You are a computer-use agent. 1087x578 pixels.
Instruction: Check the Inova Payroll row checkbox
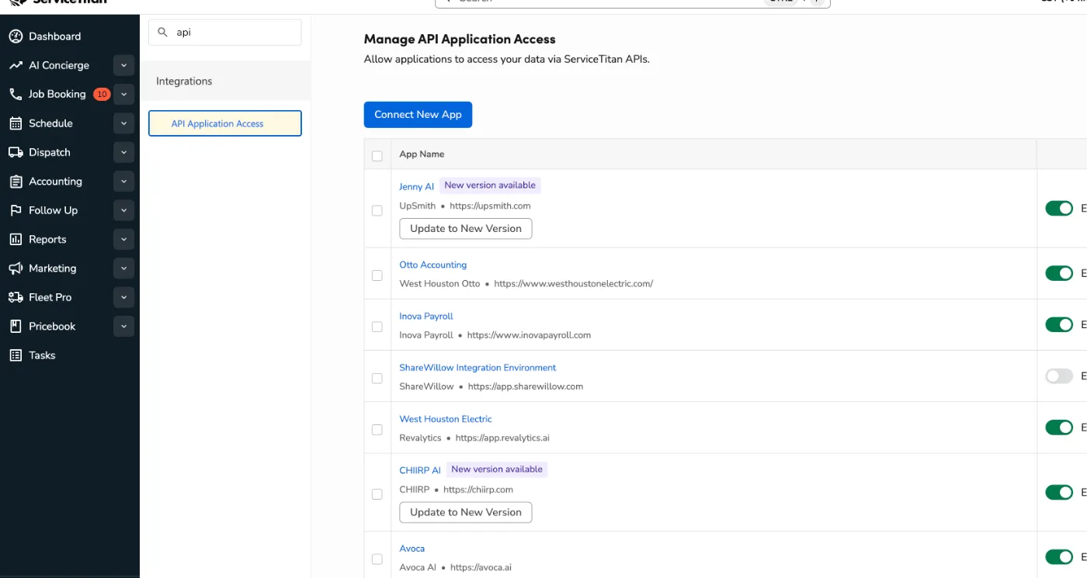tap(377, 327)
